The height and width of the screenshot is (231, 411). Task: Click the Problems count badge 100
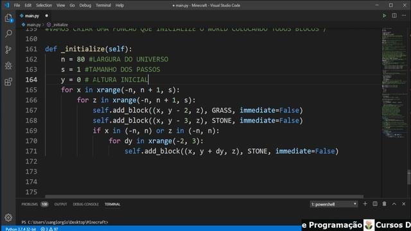[x=44, y=204]
